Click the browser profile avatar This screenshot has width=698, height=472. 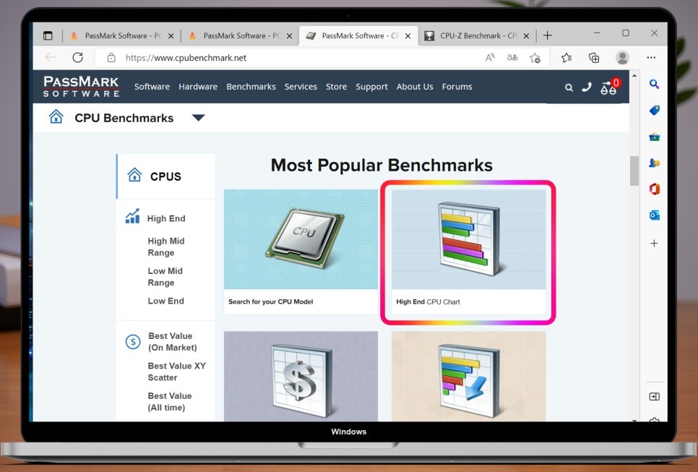622,57
